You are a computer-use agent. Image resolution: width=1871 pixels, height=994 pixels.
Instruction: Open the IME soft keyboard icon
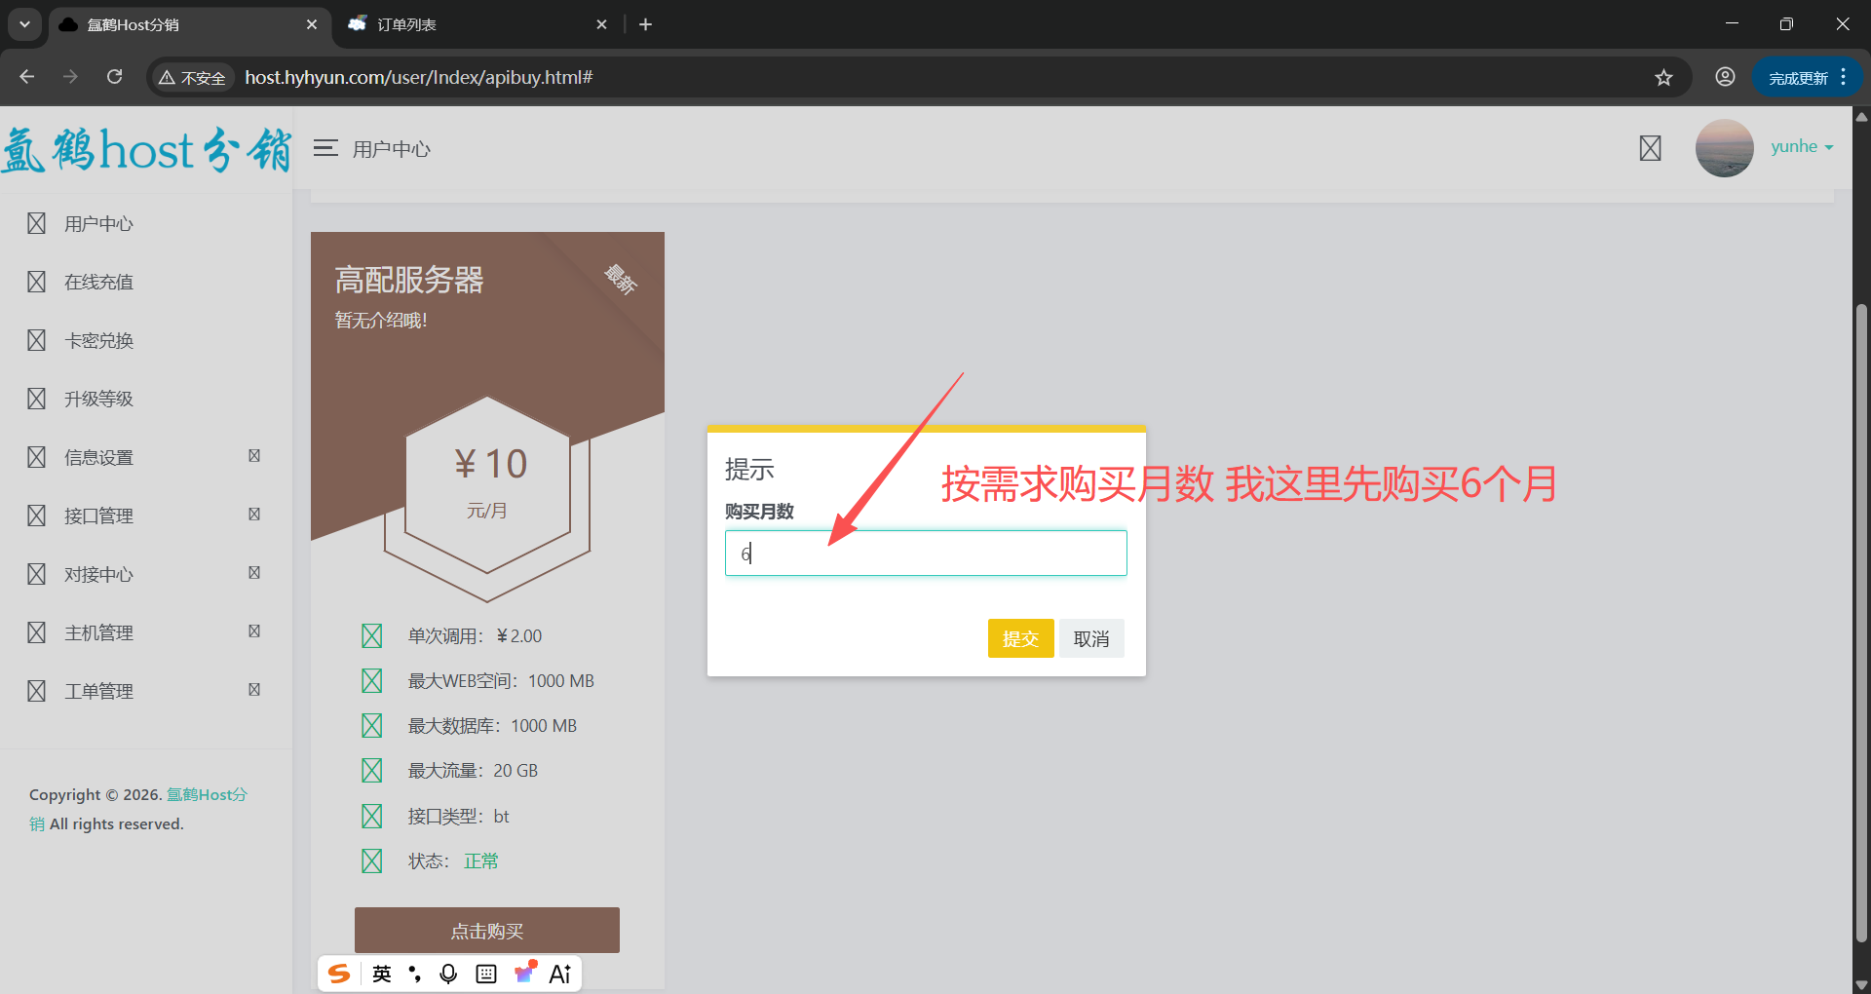[486, 974]
